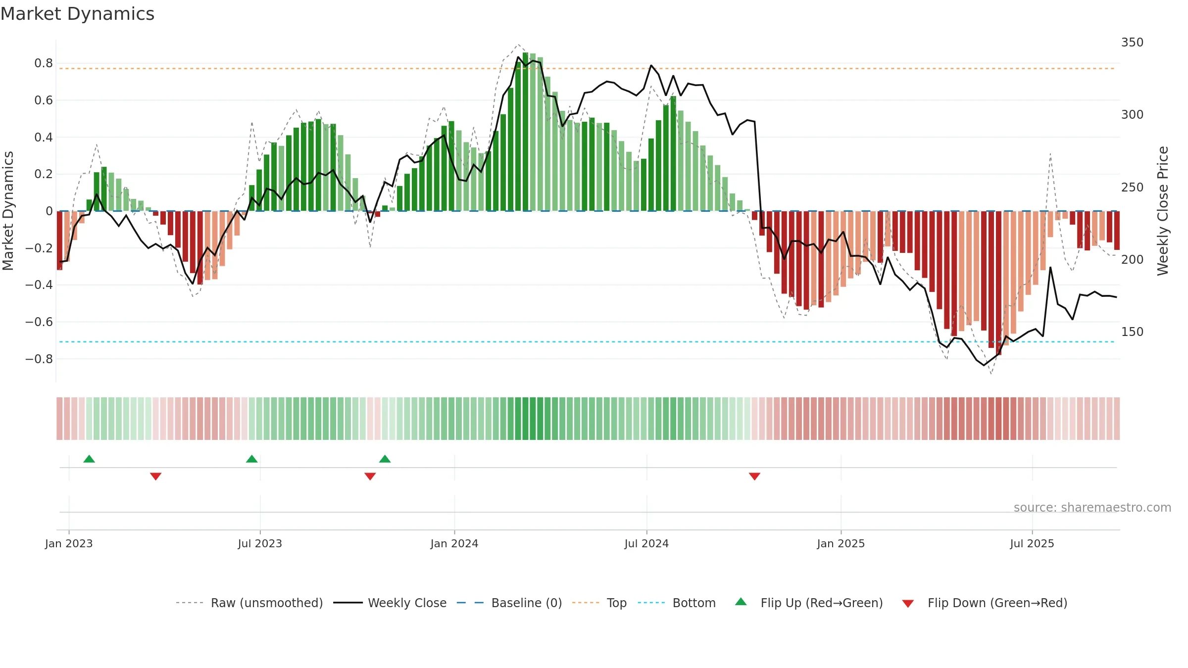Click the red flip-down marker near Oct 2024
1188x668 pixels.
click(x=755, y=476)
